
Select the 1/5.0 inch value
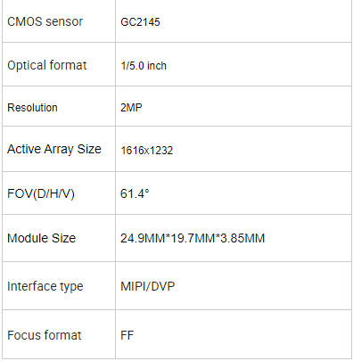click(144, 66)
